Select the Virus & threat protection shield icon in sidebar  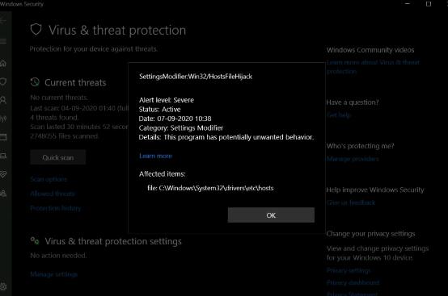(3, 81)
